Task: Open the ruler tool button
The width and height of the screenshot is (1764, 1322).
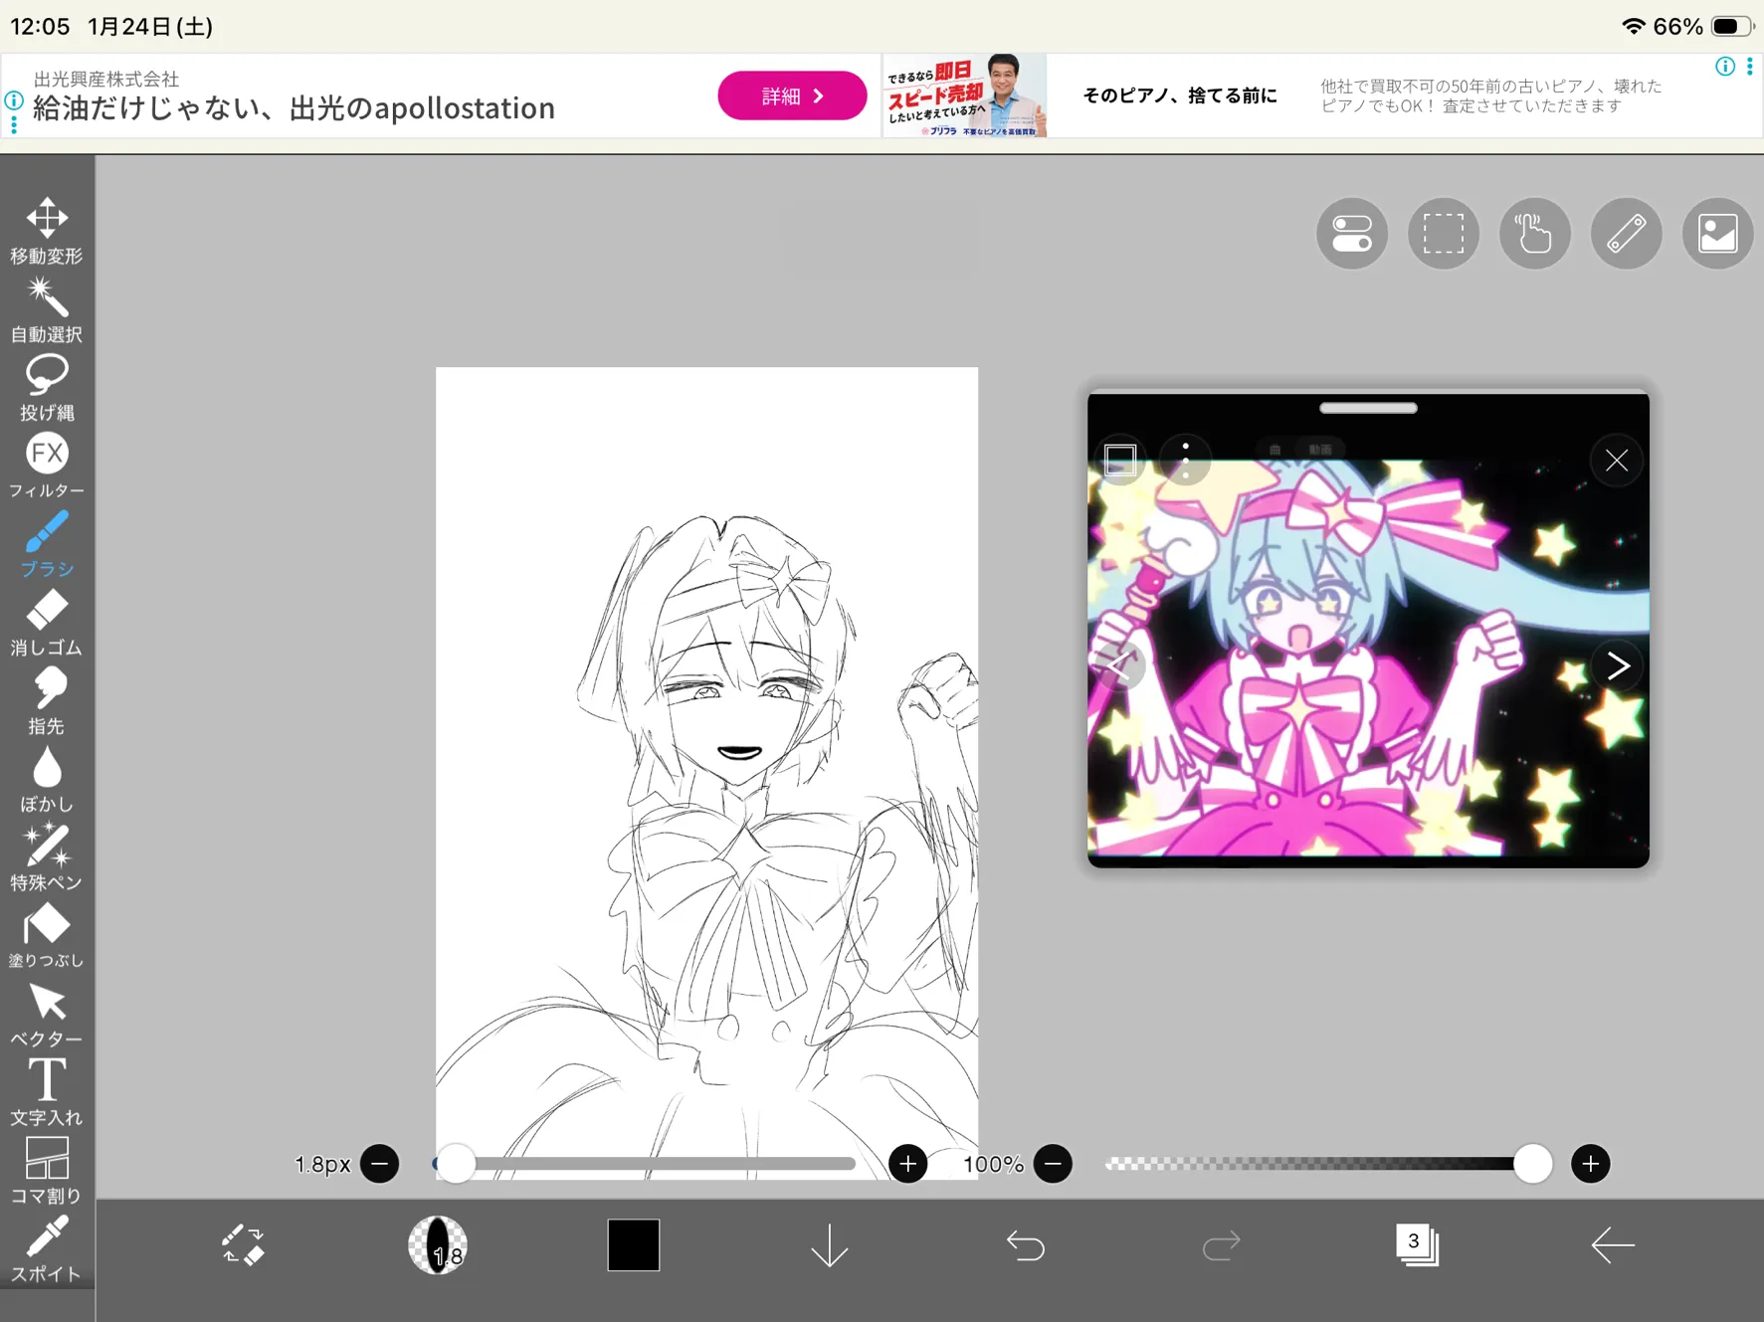Action: click(1627, 234)
